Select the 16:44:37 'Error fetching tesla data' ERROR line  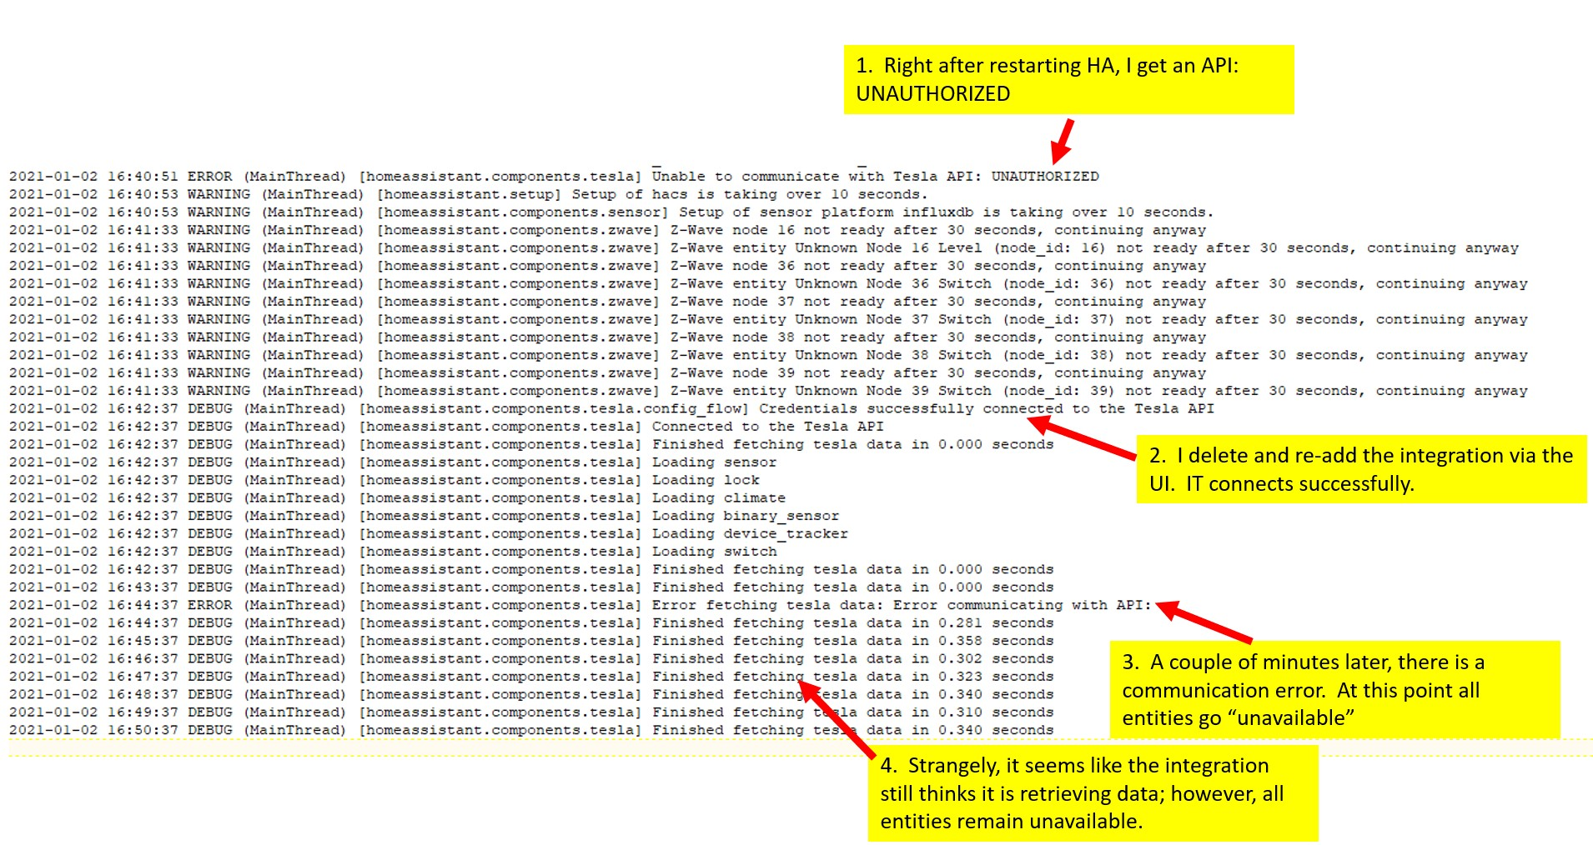[x=580, y=605]
